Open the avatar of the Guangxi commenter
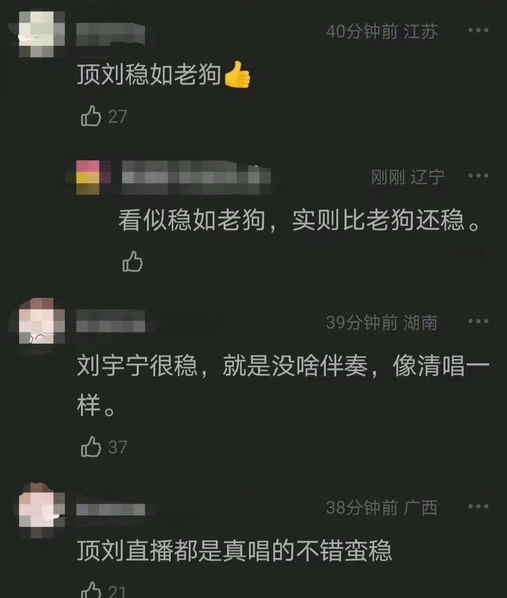The height and width of the screenshot is (598, 507). click(x=42, y=505)
